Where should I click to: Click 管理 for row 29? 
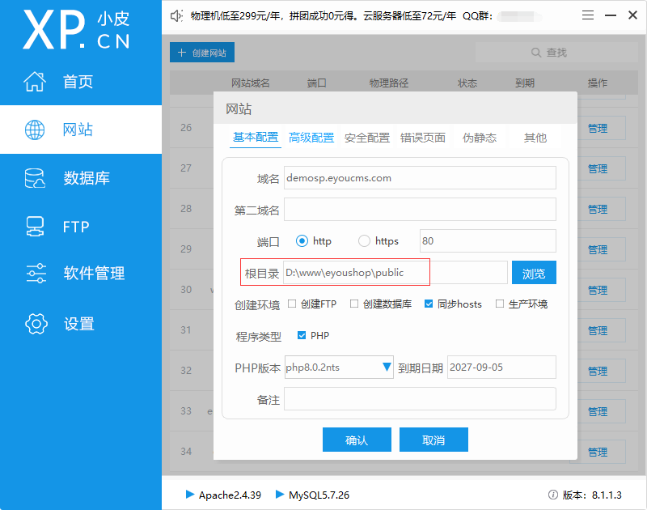coord(598,249)
